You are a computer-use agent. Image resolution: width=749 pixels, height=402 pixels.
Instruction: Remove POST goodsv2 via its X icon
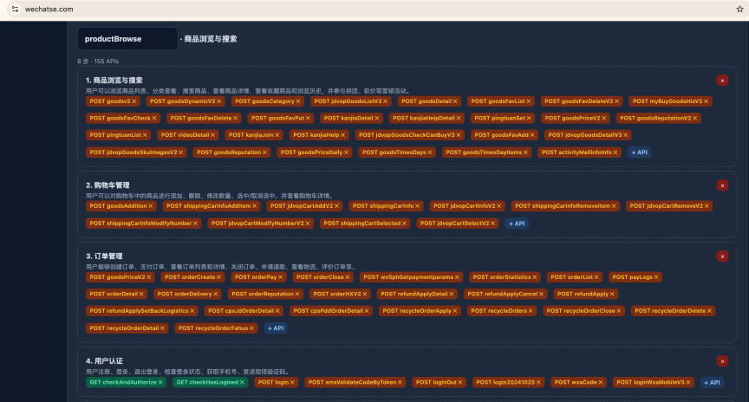(x=134, y=101)
